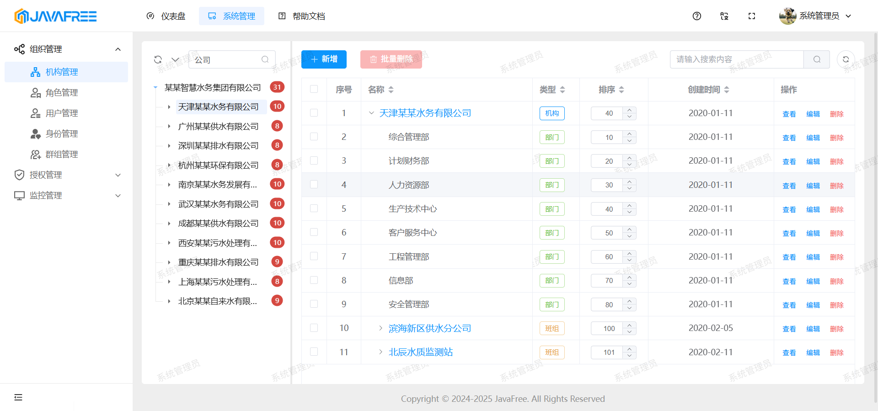This screenshot has width=878, height=411.
Task: Switch to the 仪表盘 top tab
Action: coord(166,16)
